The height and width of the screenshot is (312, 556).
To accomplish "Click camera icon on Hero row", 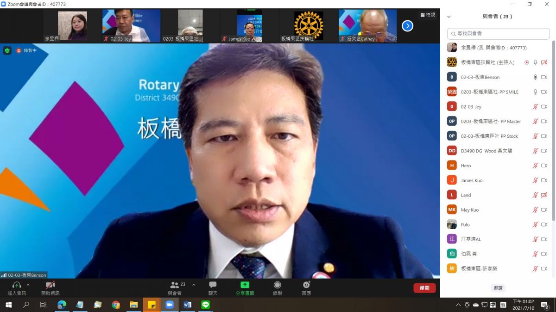I will 544,165.
